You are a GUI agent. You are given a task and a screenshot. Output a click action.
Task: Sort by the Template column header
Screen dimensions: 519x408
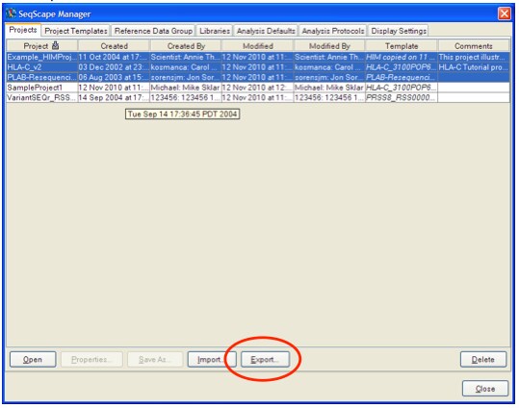(402, 46)
